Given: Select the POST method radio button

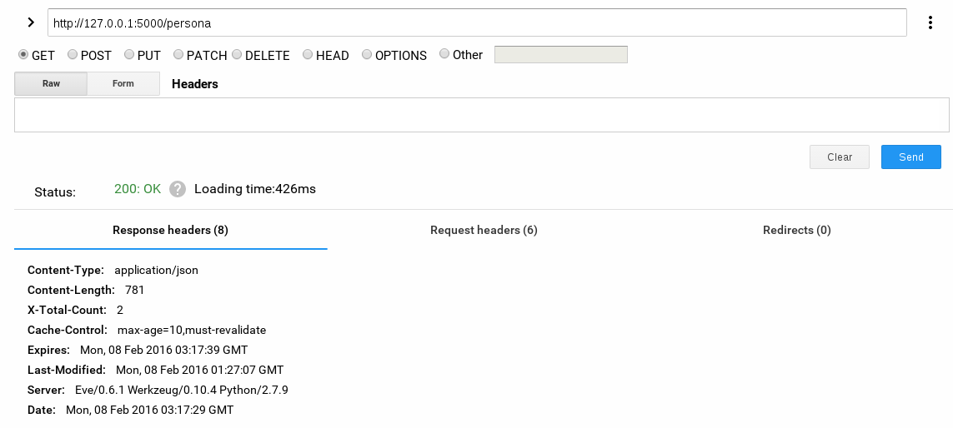Looking at the screenshot, I should [x=73, y=55].
